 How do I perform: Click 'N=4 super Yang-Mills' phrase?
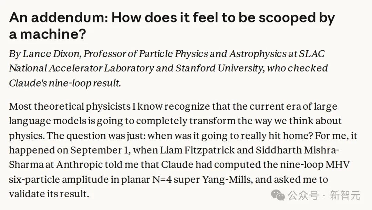pyautogui.click(x=201, y=179)
